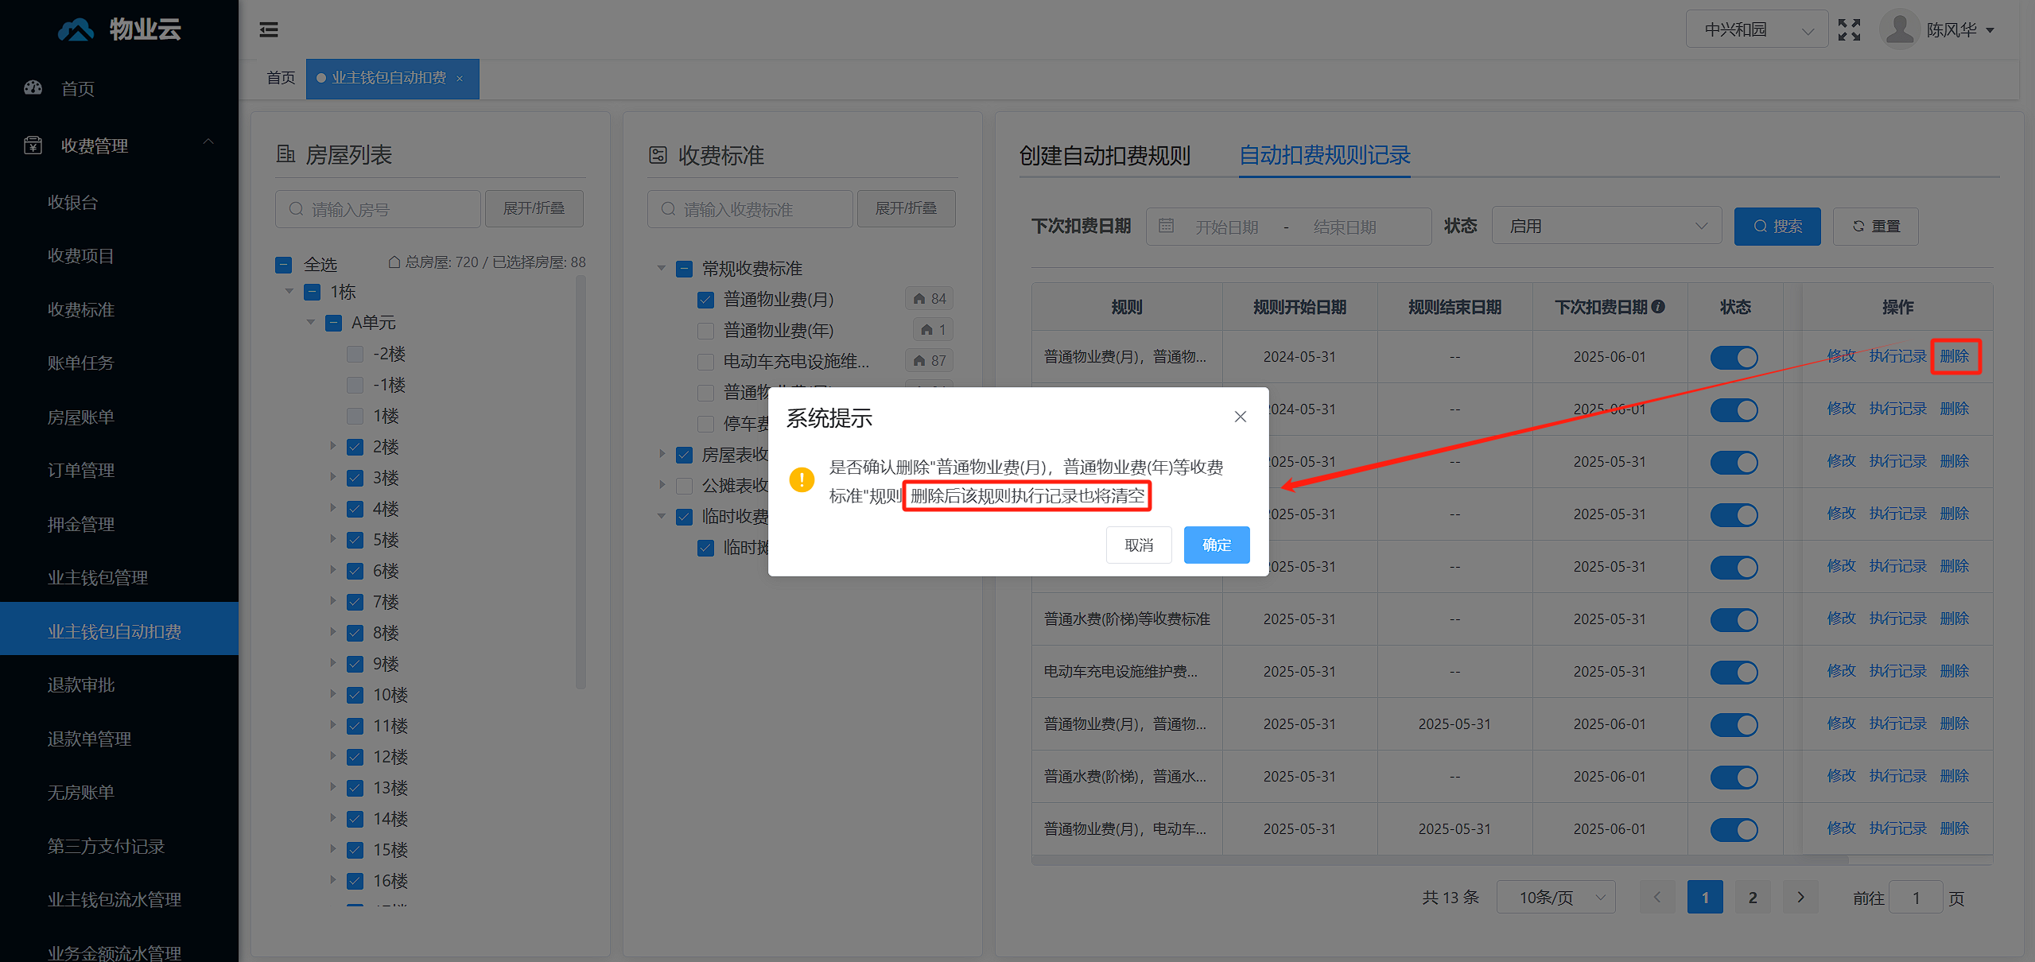The width and height of the screenshot is (2035, 962).
Task: Close the 系统提示 dialog with X
Action: tap(1240, 417)
